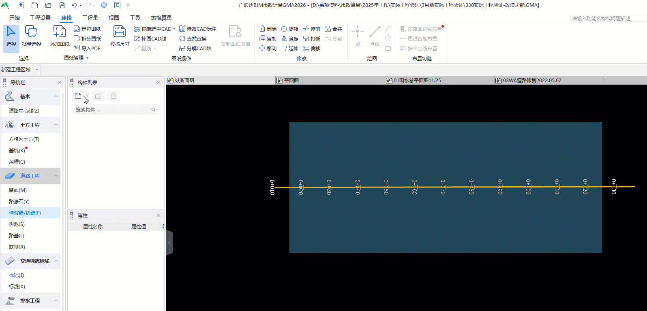
Task: Click the undo arrow icon
Action: 74,5
